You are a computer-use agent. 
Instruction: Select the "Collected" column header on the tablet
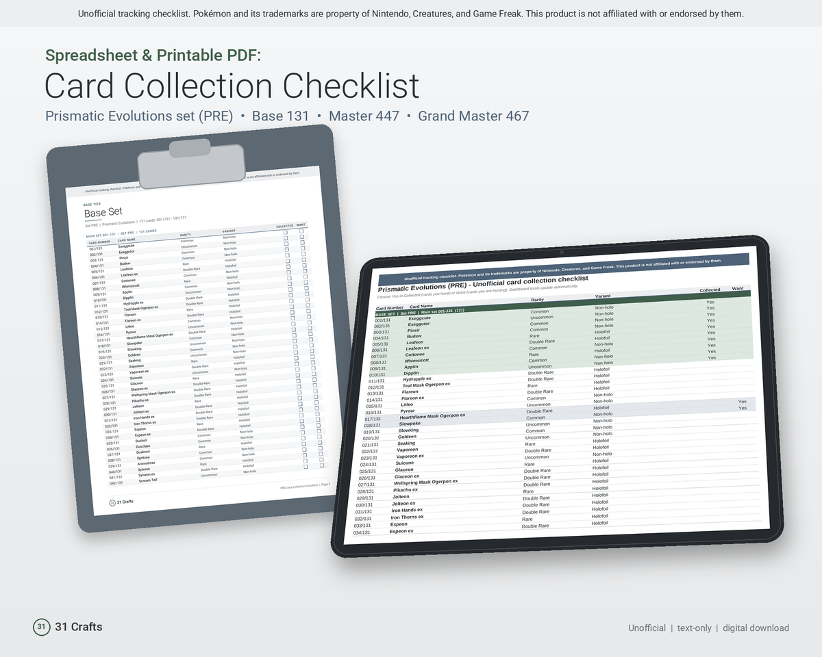tap(710, 290)
